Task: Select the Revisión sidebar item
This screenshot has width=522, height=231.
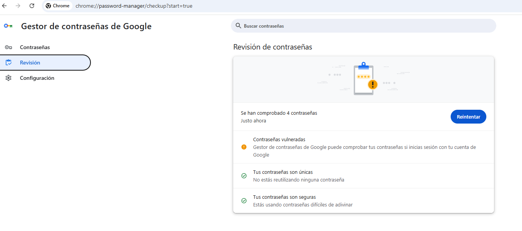Action: point(45,63)
